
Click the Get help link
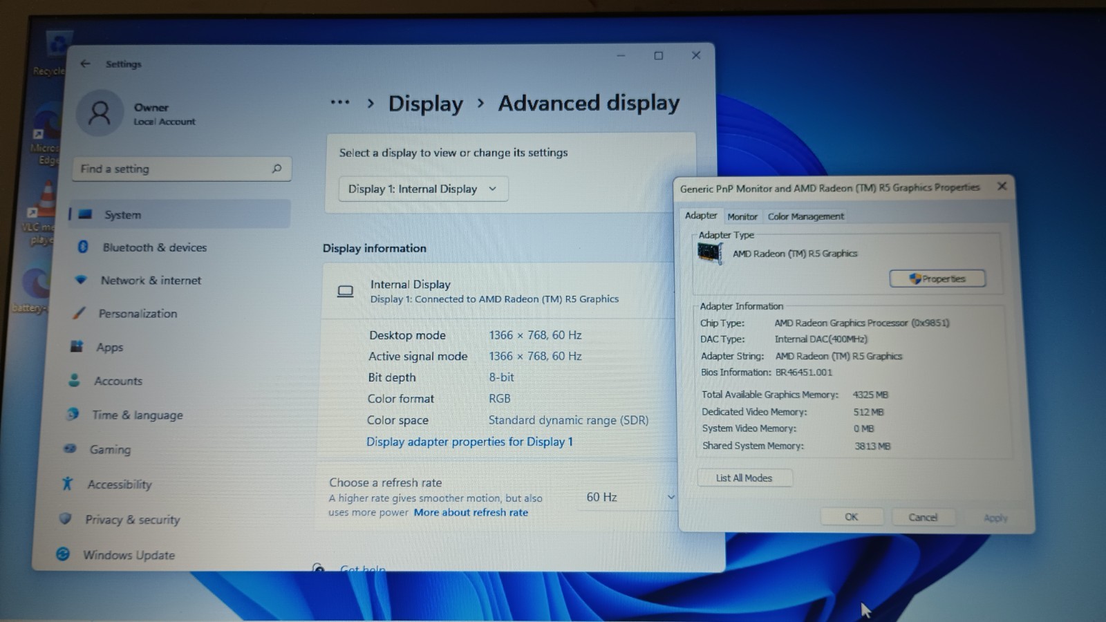pyautogui.click(x=362, y=569)
